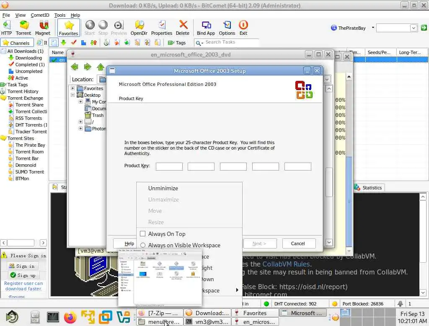Focus the last Product Key box
This screenshot has width=429, height=326.
coord(298,166)
